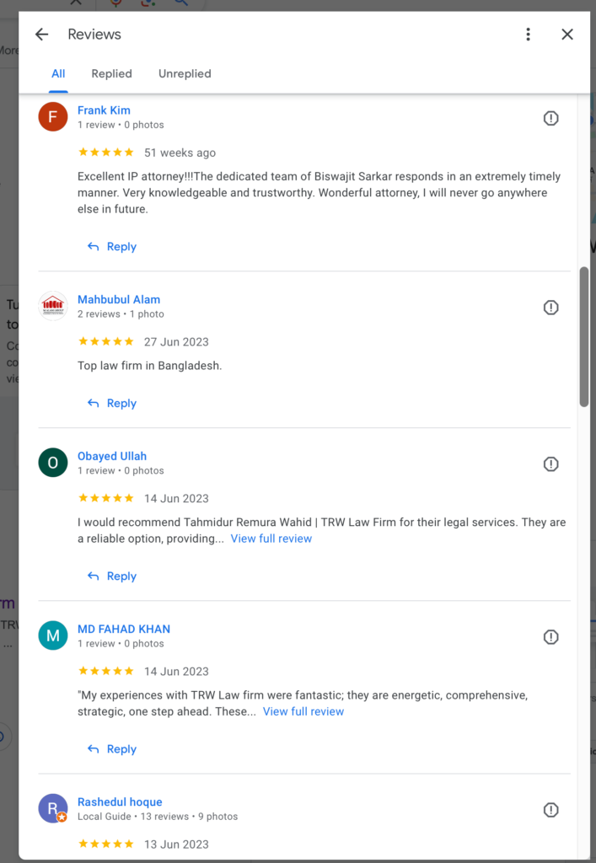596x863 pixels.
Task: Report Obayed Ullah's review using flag icon
Action: click(x=550, y=464)
